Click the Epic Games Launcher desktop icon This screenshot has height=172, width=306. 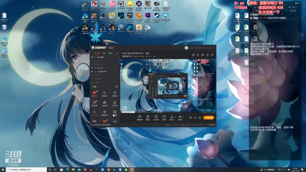coord(130,17)
